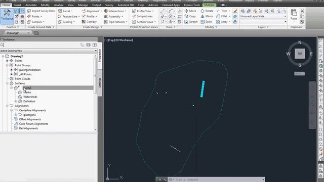Screen dimensions: 324x182
Task: Select the Masks tree item
Action: pyautogui.click(x=27, y=92)
